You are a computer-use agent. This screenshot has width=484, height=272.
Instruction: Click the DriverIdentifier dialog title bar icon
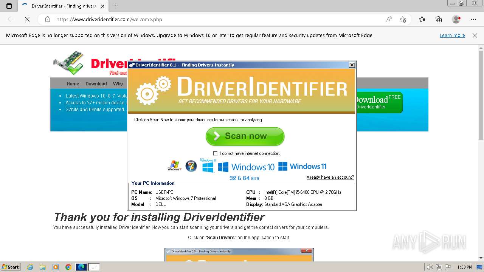click(x=132, y=65)
